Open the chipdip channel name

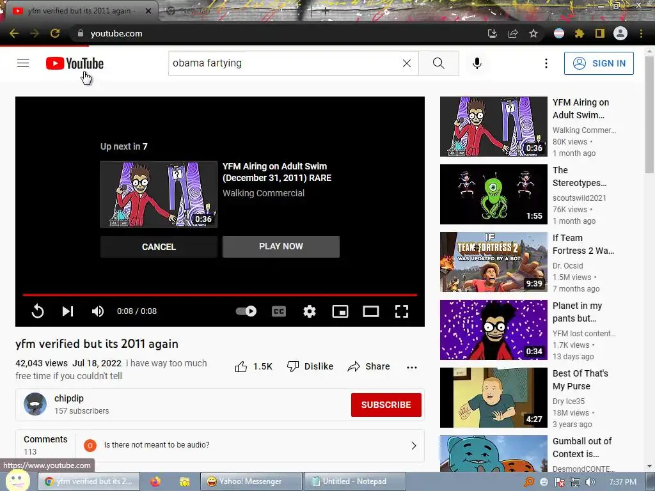(x=69, y=398)
